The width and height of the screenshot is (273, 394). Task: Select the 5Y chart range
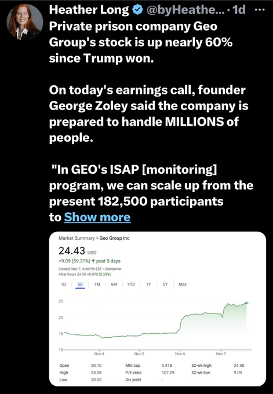tap(165, 284)
